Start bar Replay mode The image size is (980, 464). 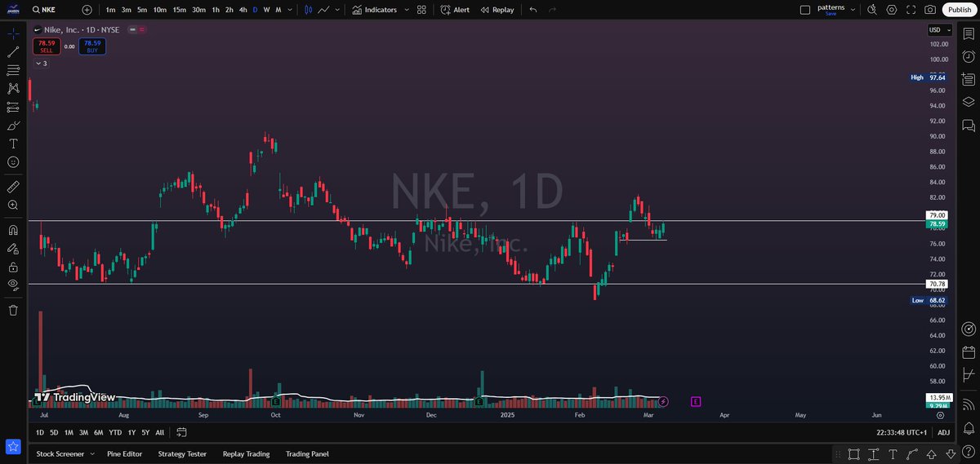[x=497, y=10]
